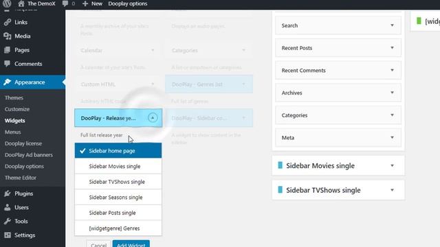440x247 pixels.
Task: Click the Cancel button
Action: (98, 244)
